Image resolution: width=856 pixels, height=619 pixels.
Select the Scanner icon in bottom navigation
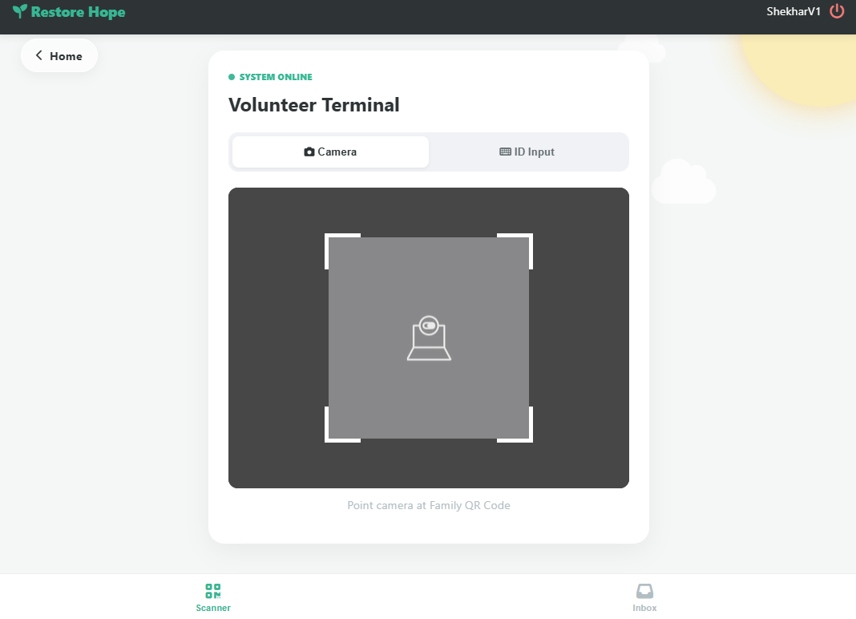pyautogui.click(x=212, y=591)
